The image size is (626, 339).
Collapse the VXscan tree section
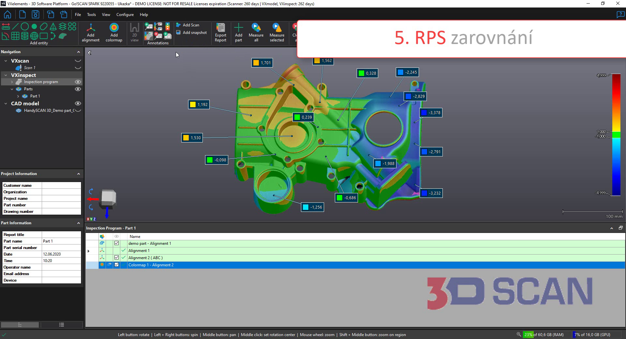click(x=6, y=61)
